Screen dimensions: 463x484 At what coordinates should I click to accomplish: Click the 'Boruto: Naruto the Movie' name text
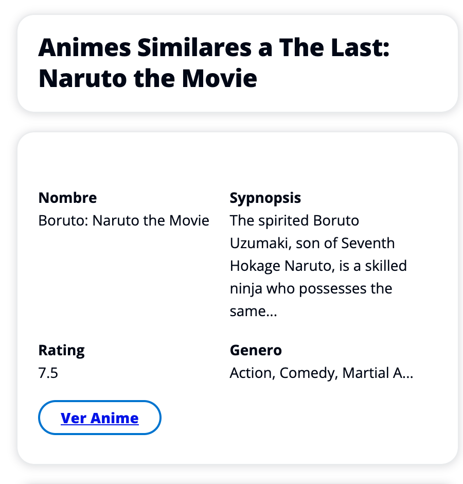123,220
